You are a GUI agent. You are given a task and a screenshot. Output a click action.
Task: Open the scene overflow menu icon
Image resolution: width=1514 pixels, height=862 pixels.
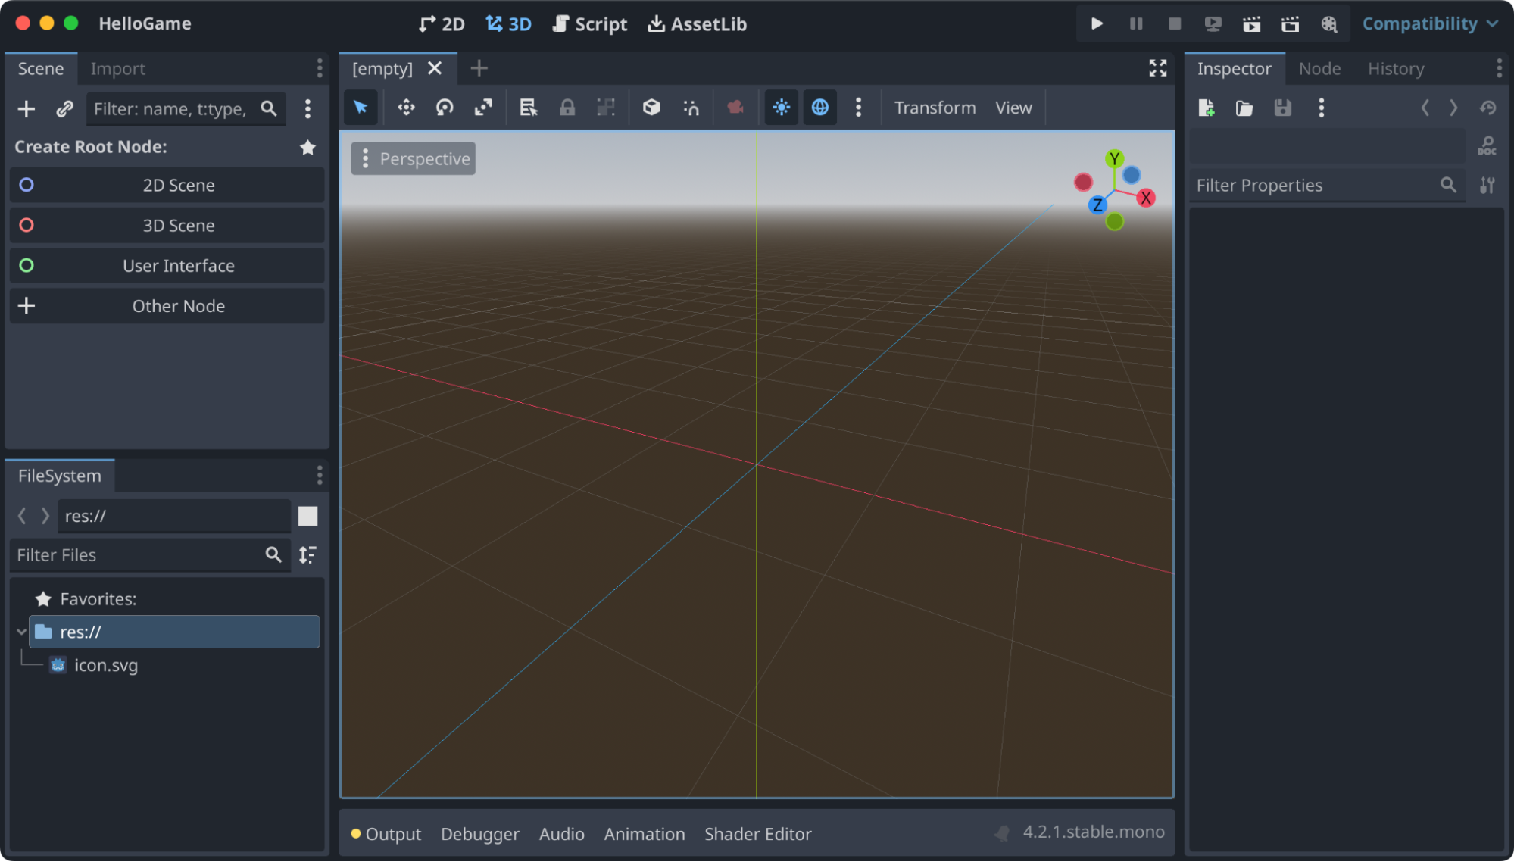(x=320, y=67)
